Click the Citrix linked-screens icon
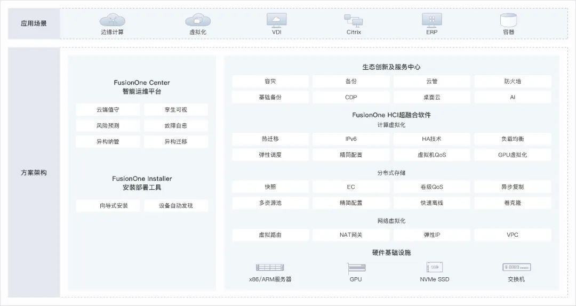Screen dimensions: 576x306 tap(354, 20)
